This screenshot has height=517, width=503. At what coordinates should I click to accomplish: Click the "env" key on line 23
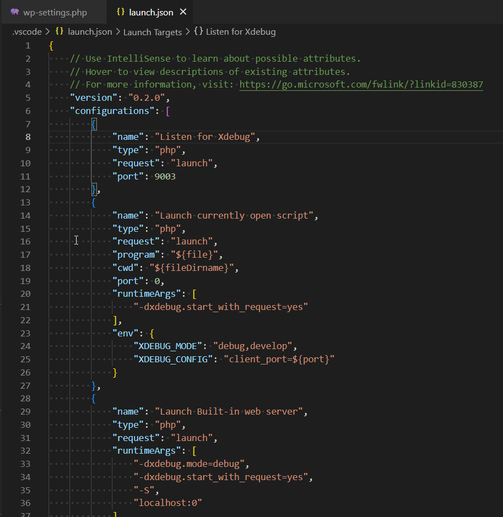126,333
